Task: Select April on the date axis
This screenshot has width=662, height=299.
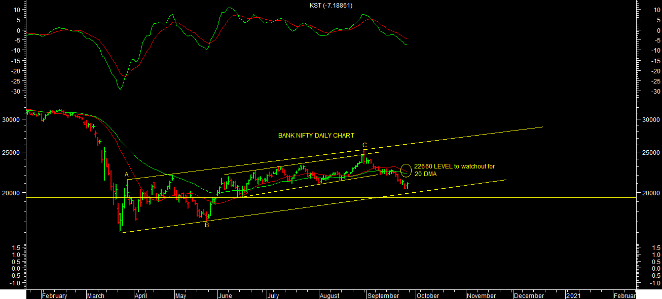Action: tap(141, 295)
